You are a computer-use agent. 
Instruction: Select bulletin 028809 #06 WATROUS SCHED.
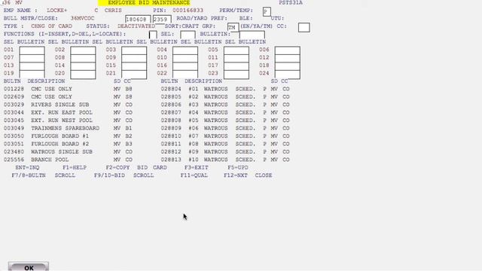tap(225, 128)
